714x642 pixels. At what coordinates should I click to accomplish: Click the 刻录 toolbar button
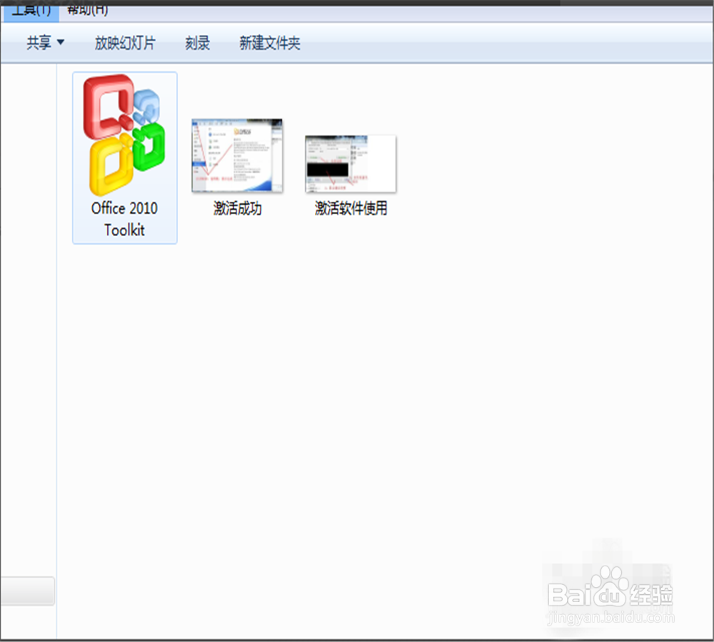click(x=197, y=43)
